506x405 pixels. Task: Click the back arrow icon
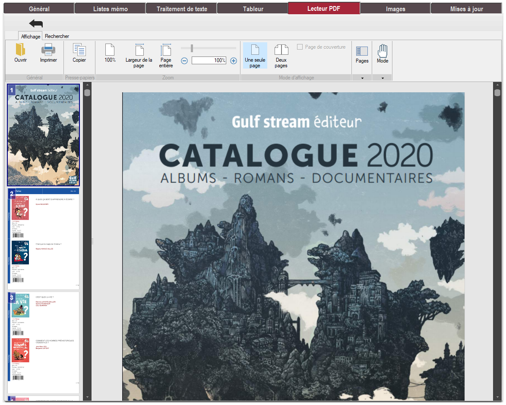[36, 23]
